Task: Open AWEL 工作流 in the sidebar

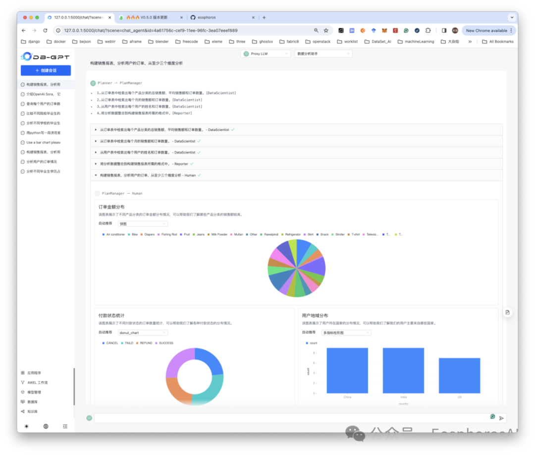Action: pos(35,382)
